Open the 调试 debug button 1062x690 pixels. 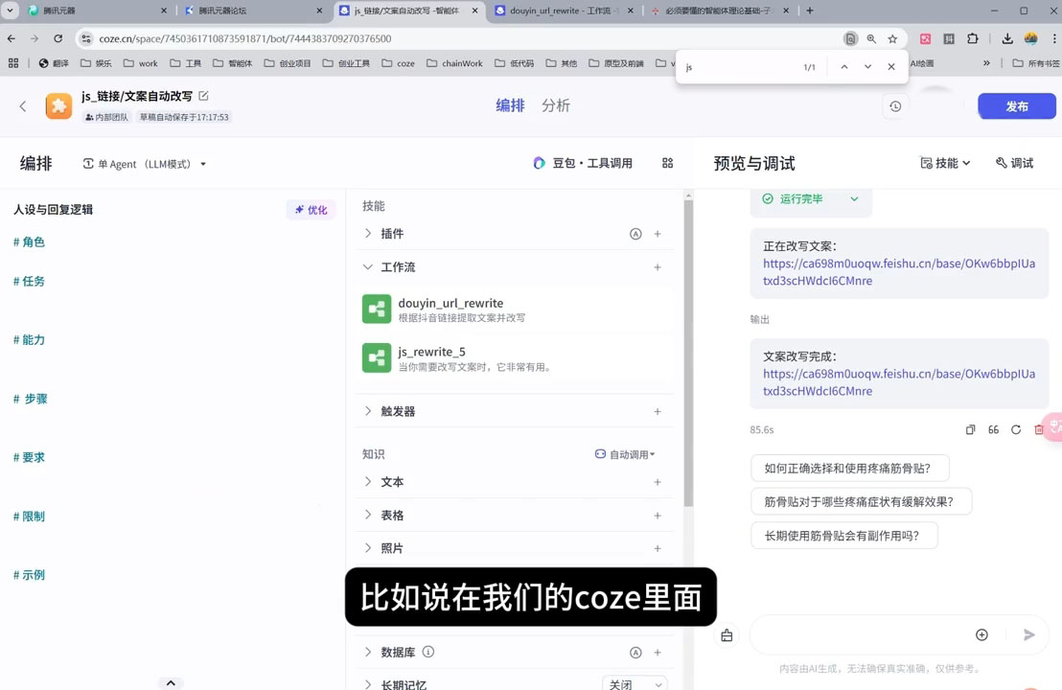click(x=1015, y=163)
